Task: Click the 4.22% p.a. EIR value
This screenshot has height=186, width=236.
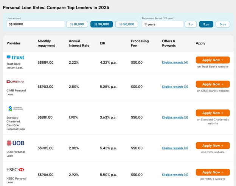Action: 108,63
